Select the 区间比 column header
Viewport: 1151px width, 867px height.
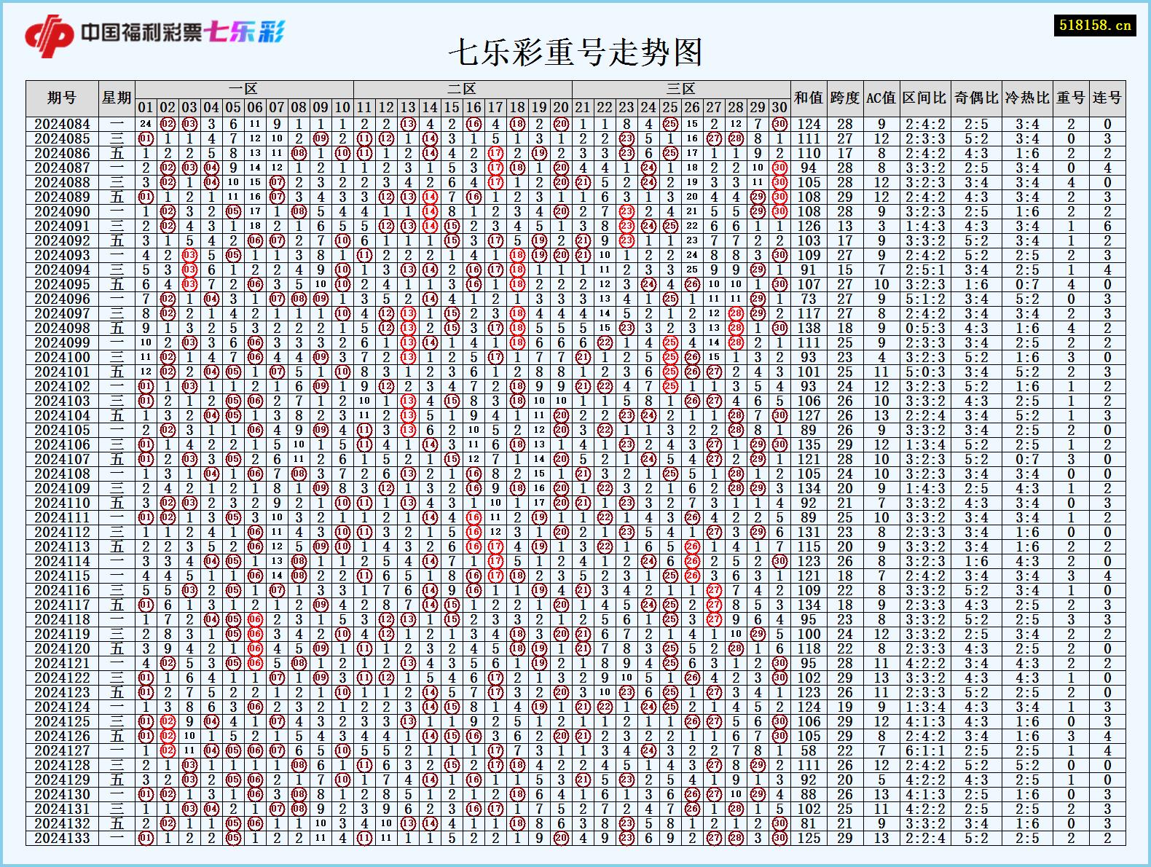click(x=925, y=98)
